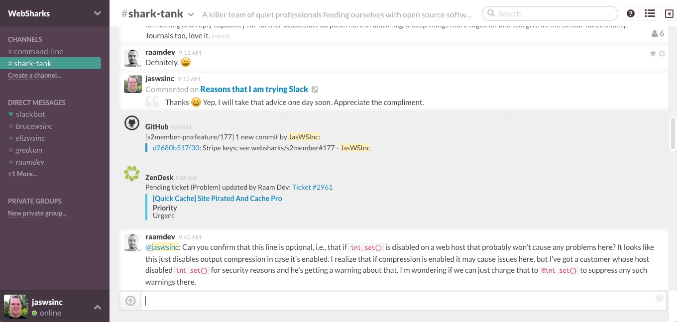Click the 'online' status text
Image resolution: width=677 pixels, height=322 pixels.
click(x=50, y=313)
